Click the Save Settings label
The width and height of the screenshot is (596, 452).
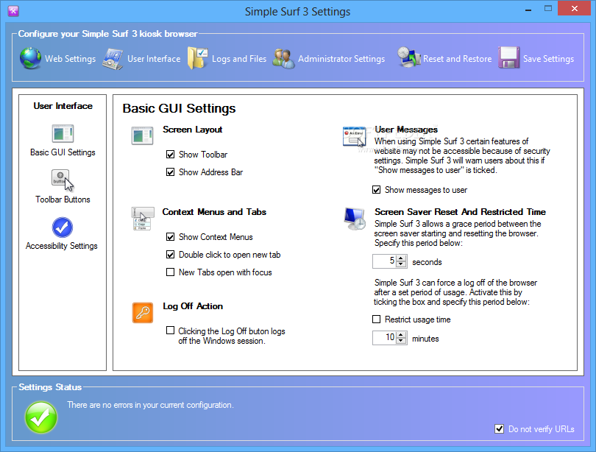(x=548, y=59)
